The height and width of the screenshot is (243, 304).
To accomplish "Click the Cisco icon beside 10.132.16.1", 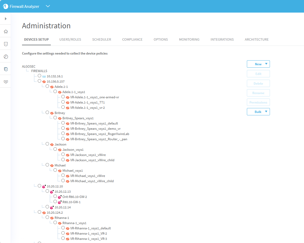I will (44, 76).
